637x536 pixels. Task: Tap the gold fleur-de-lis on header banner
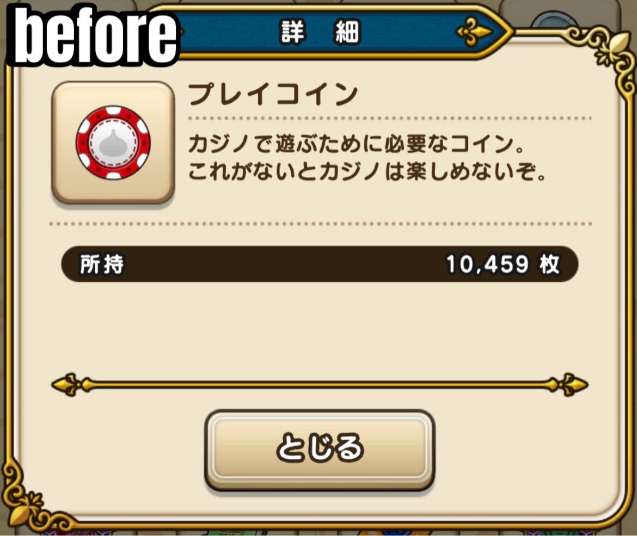(x=474, y=31)
